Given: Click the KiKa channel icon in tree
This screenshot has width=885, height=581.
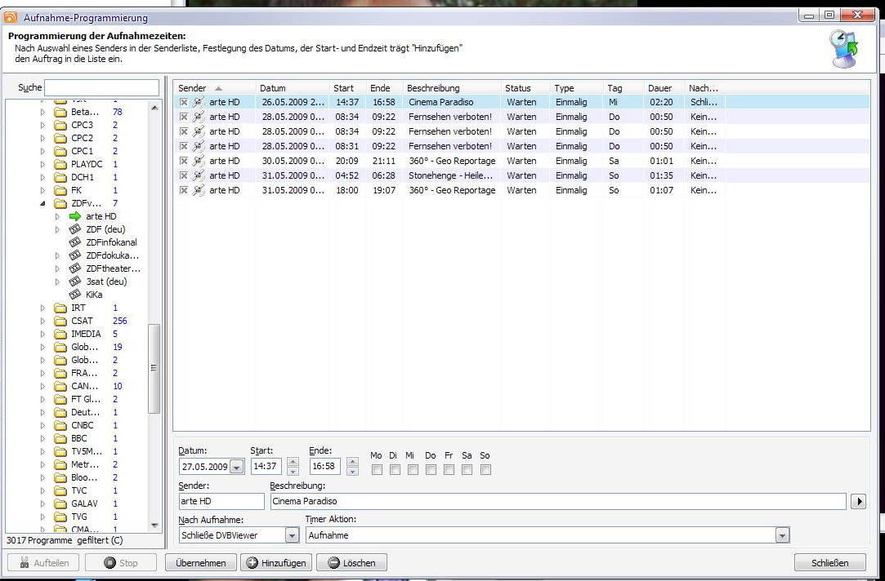Looking at the screenshot, I should [75, 295].
